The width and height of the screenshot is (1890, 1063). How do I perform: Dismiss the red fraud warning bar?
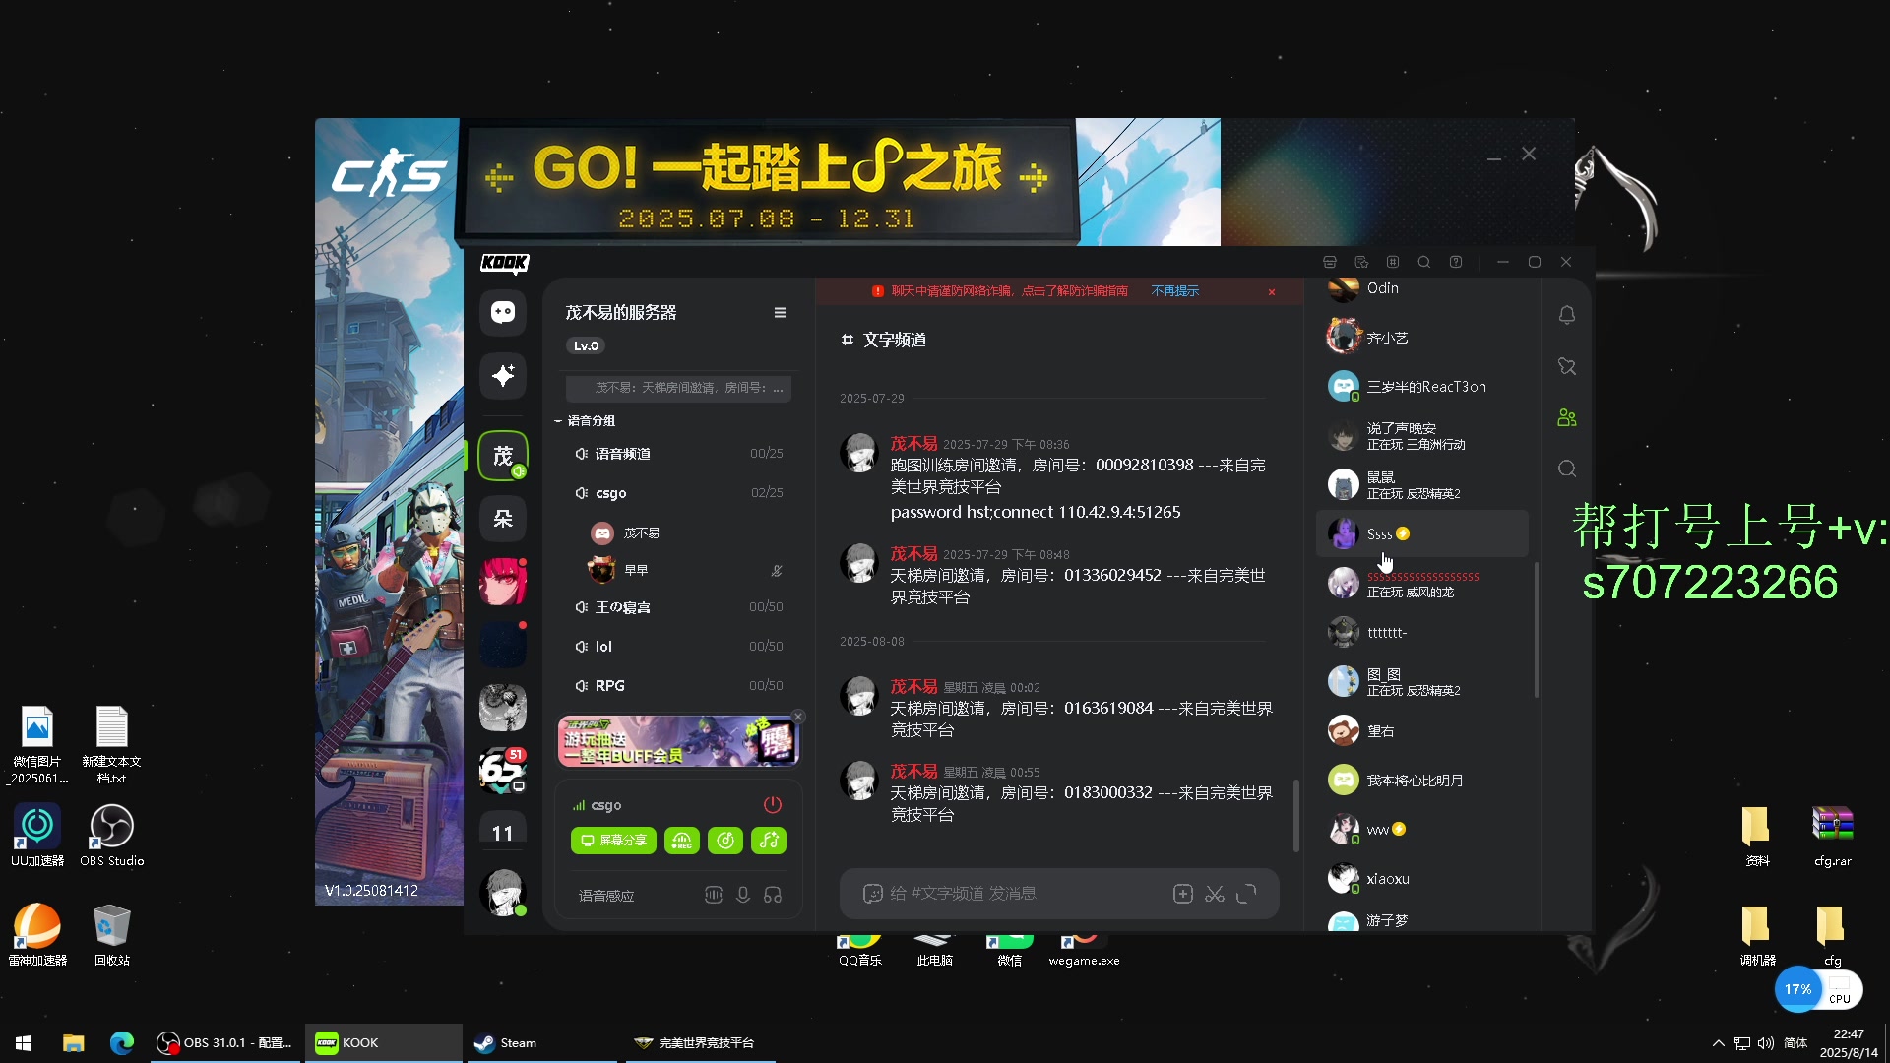coord(1272,292)
